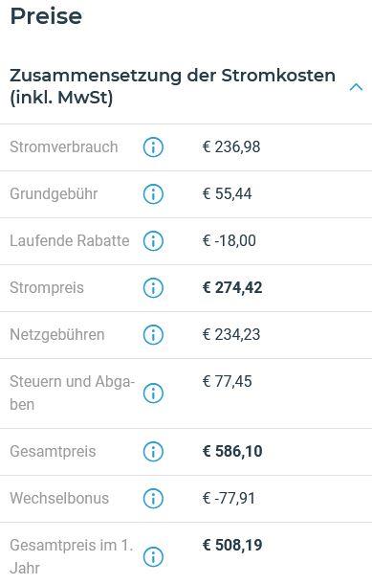372x584 pixels.
Task: Click the Strompreis info icon
Action: [153, 288]
